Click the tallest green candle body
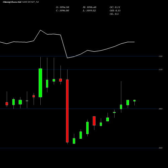The width and height of the screenshot is (168, 168). pos(40,83)
